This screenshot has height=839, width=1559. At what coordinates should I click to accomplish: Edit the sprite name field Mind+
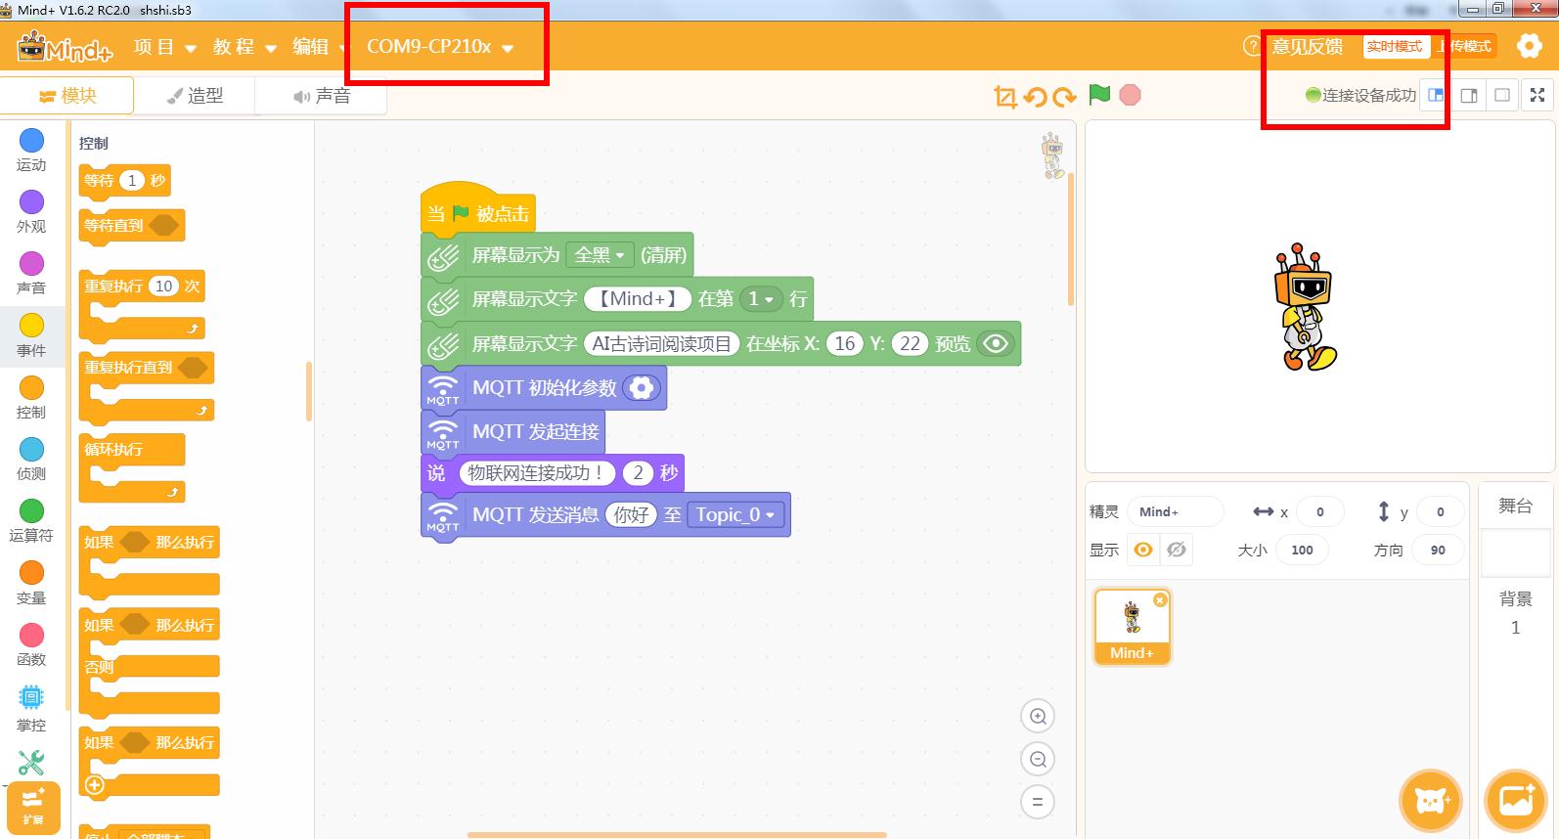[x=1176, y=511]
